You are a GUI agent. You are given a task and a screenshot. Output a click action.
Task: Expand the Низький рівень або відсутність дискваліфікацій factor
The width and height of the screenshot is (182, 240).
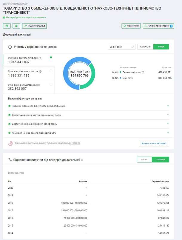coord(168,106)
